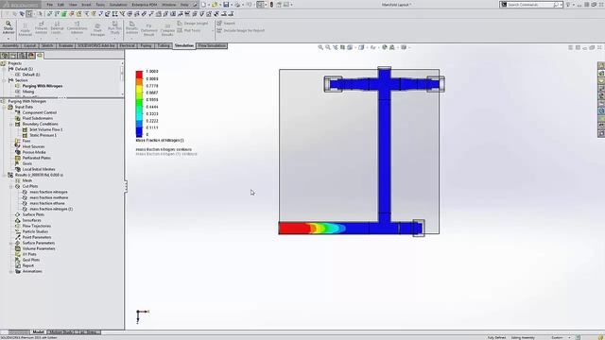Click the Search Commands input field
Viewport: 605px width, 340px height.
(531, 5)
